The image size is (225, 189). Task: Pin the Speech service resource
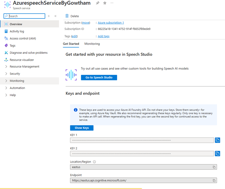pyautogui.click(x=97, y=3)
